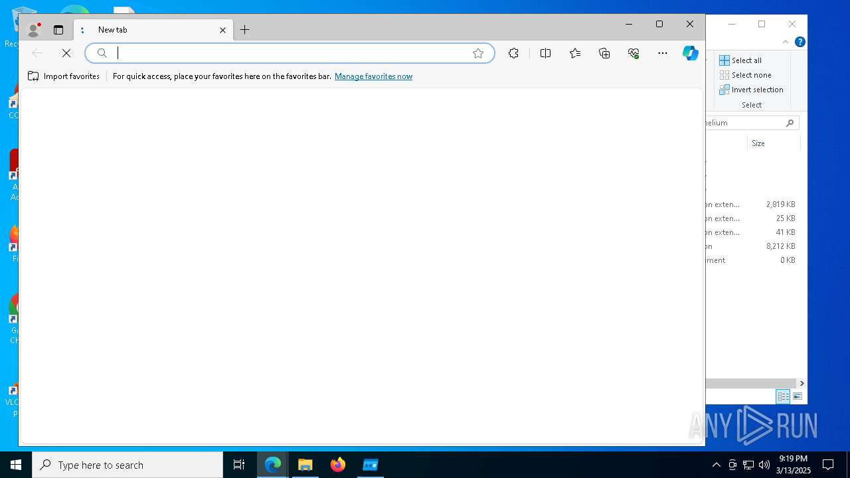Open the blue app icon on taskbar

(371, 465)
